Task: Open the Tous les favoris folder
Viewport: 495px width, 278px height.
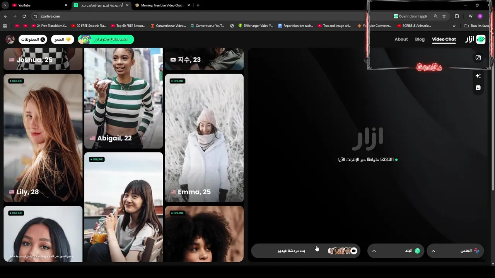Action: pos(477,26)
